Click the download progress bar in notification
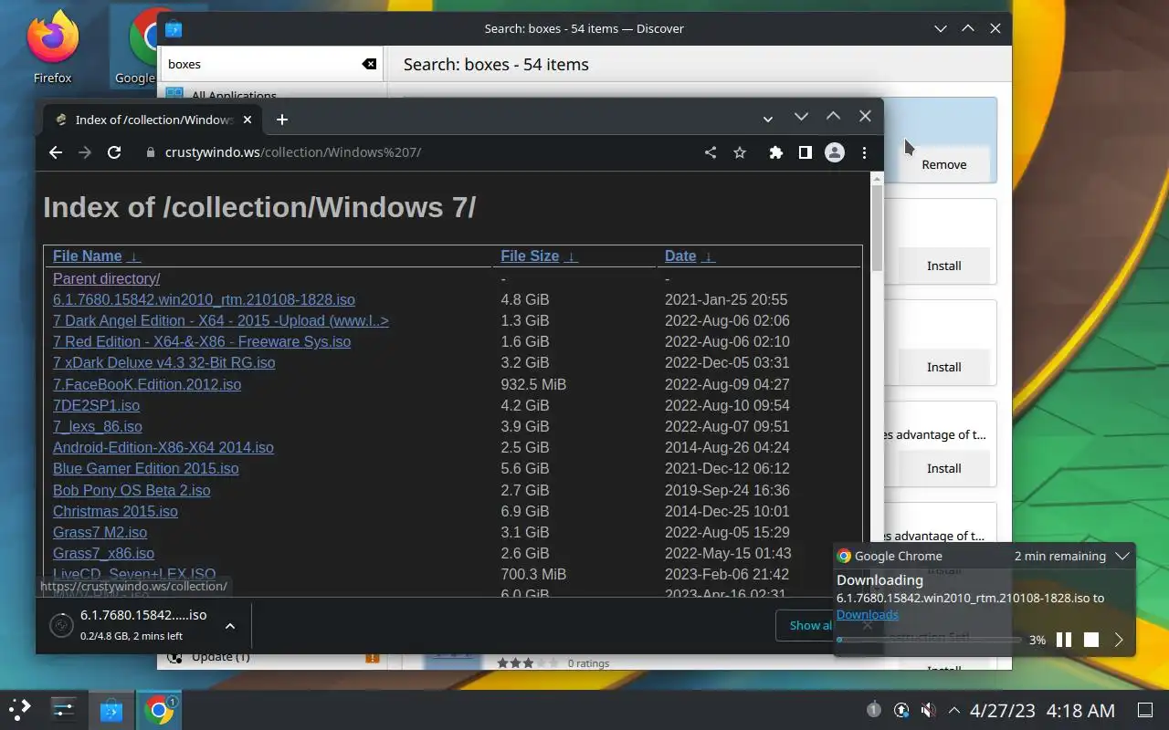 tap(929, 640)
